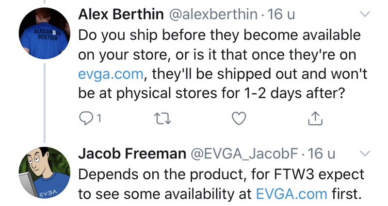Visit the @alexberthin handle
This screenshot has width=388, height=206.
coord(213,15)
